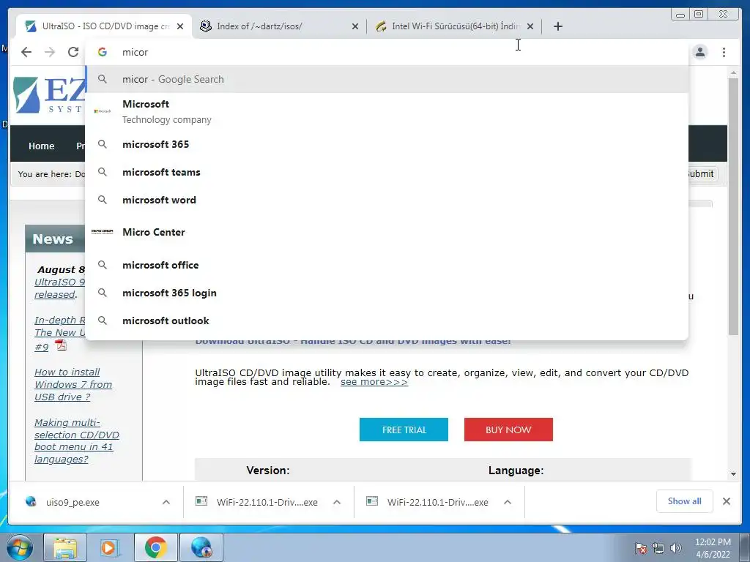750x562 pixels.
Task: Click the Action Center flag tray icon
Action: (x=641, y=548)
